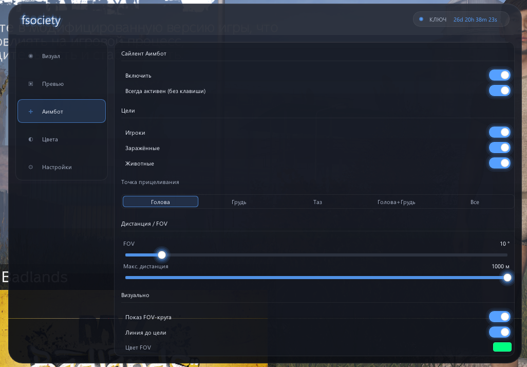The image size is (527, 367).
Task: Click the FOV slider handle
Action: point(162,255)
